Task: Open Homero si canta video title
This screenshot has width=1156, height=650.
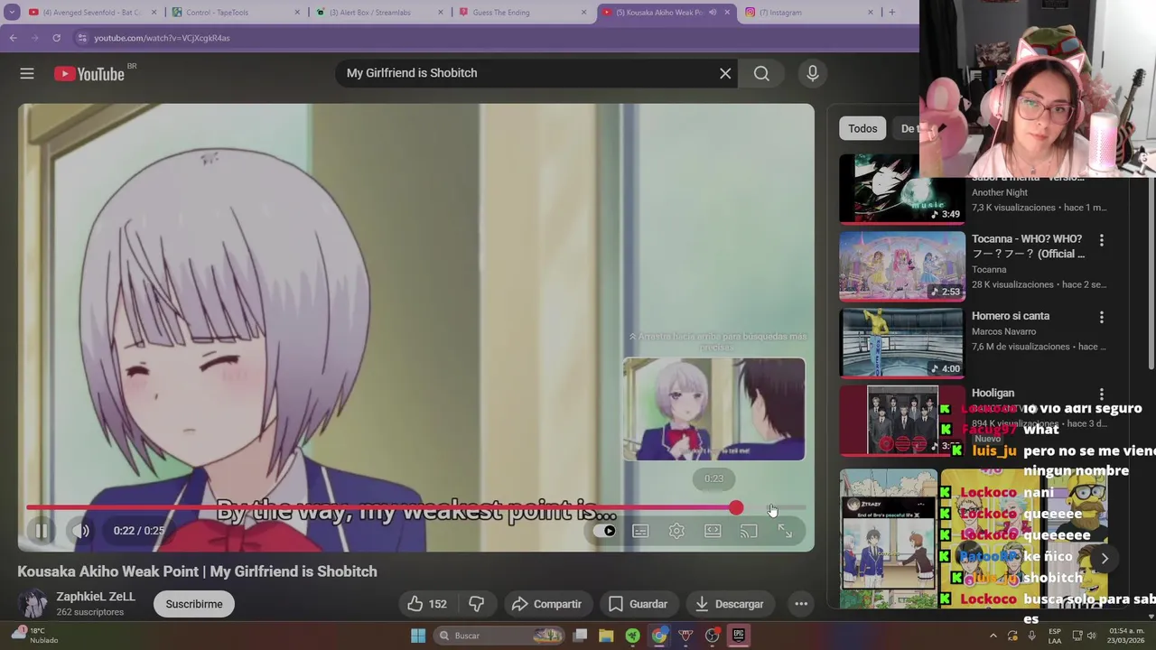Action: pos(1011,316)
